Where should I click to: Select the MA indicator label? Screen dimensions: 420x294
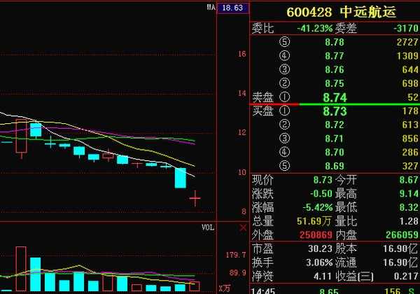[211, 7]
